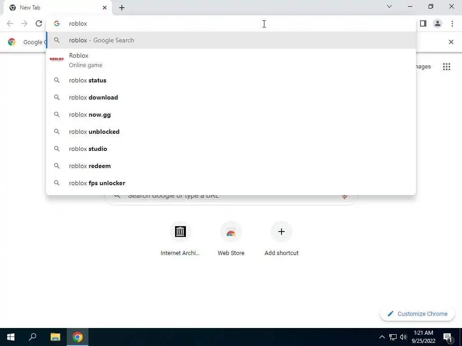Close the New Tab tab
This screenshot has height=346, width=462.
(105, 8)
